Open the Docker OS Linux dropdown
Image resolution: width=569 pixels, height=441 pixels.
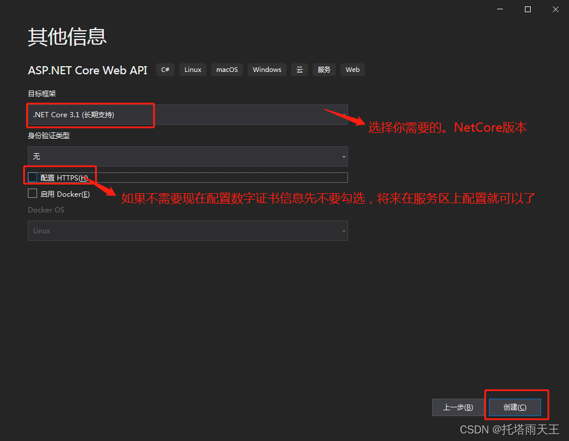click(x=188, y=231)
